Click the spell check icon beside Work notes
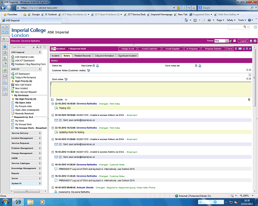This screenshot has height=206, width=258. (66, 79)
